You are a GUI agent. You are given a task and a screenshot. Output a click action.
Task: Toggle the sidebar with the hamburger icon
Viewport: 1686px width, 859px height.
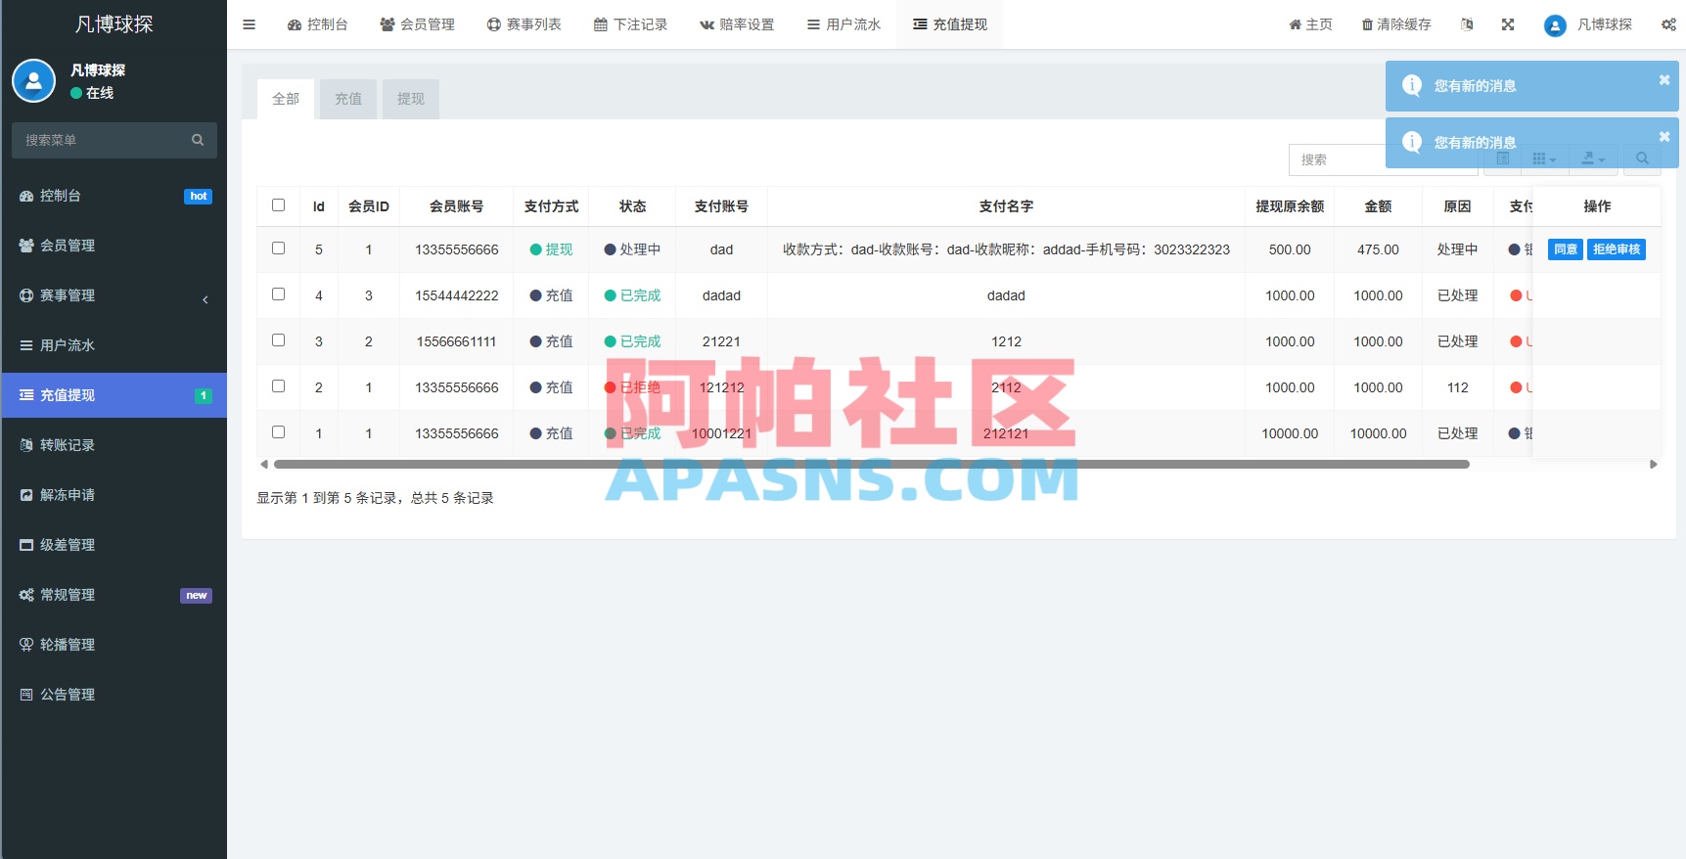(x=249, y=24)
